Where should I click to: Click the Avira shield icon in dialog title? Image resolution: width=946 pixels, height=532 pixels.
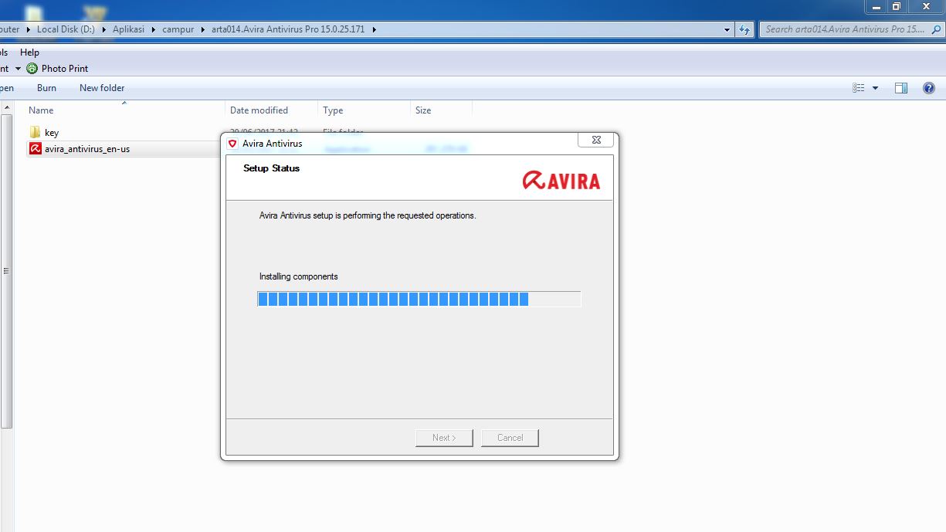point(232,144)
